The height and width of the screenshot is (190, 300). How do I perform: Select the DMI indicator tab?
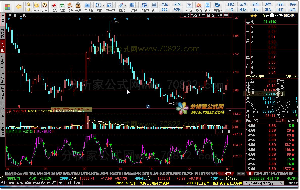click(44, 174)
